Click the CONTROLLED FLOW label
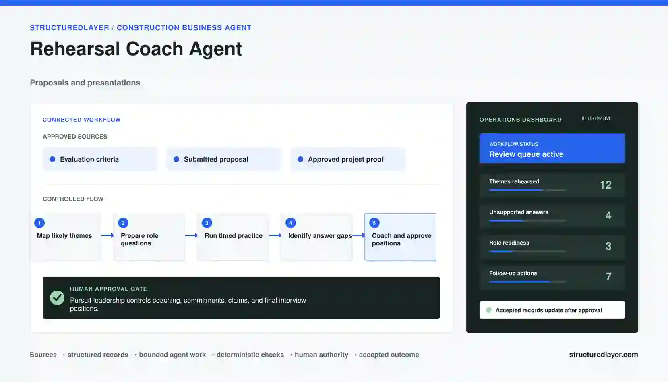This screenshot has width=668, height=382. 73,199
